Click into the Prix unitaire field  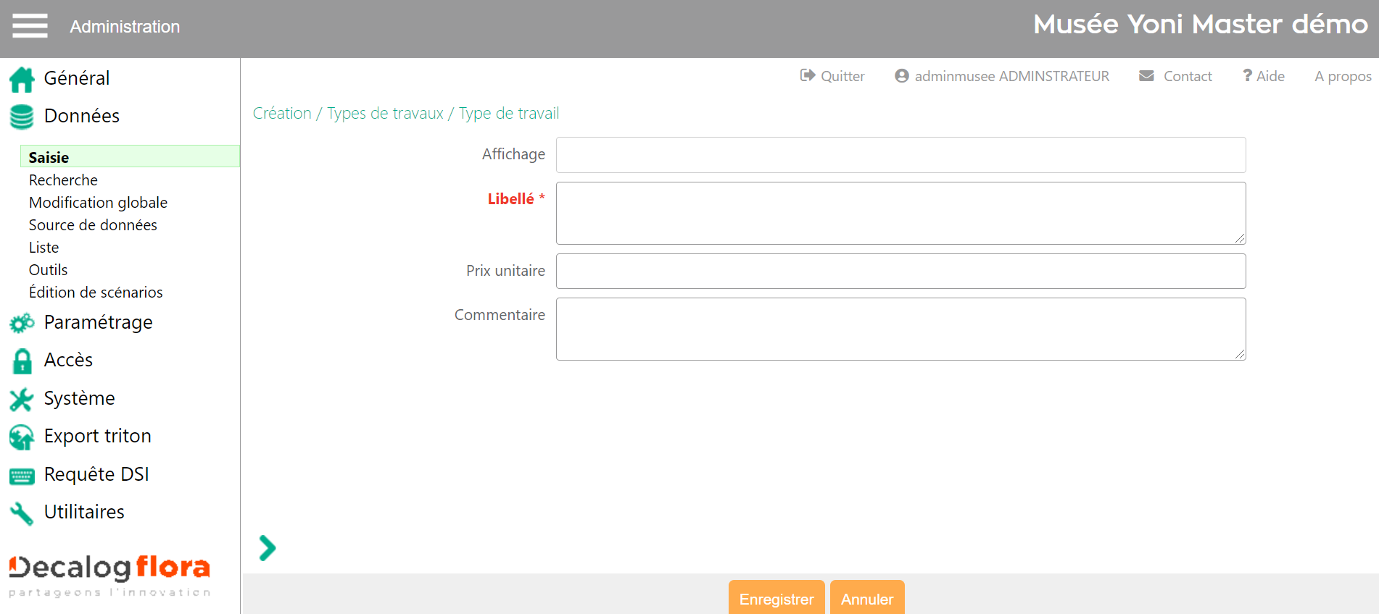coord(900,271)
